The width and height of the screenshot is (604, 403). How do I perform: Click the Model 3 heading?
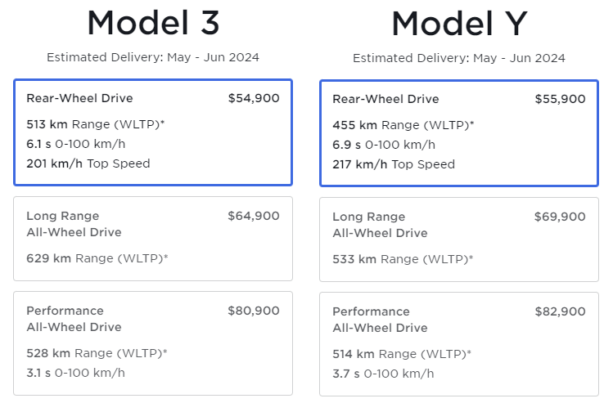(153, 23)
